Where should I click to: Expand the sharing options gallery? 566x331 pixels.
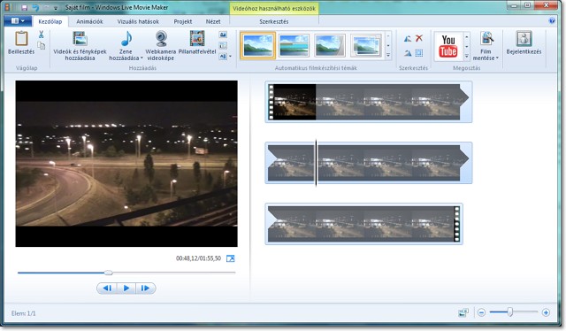tap(467, 56)
